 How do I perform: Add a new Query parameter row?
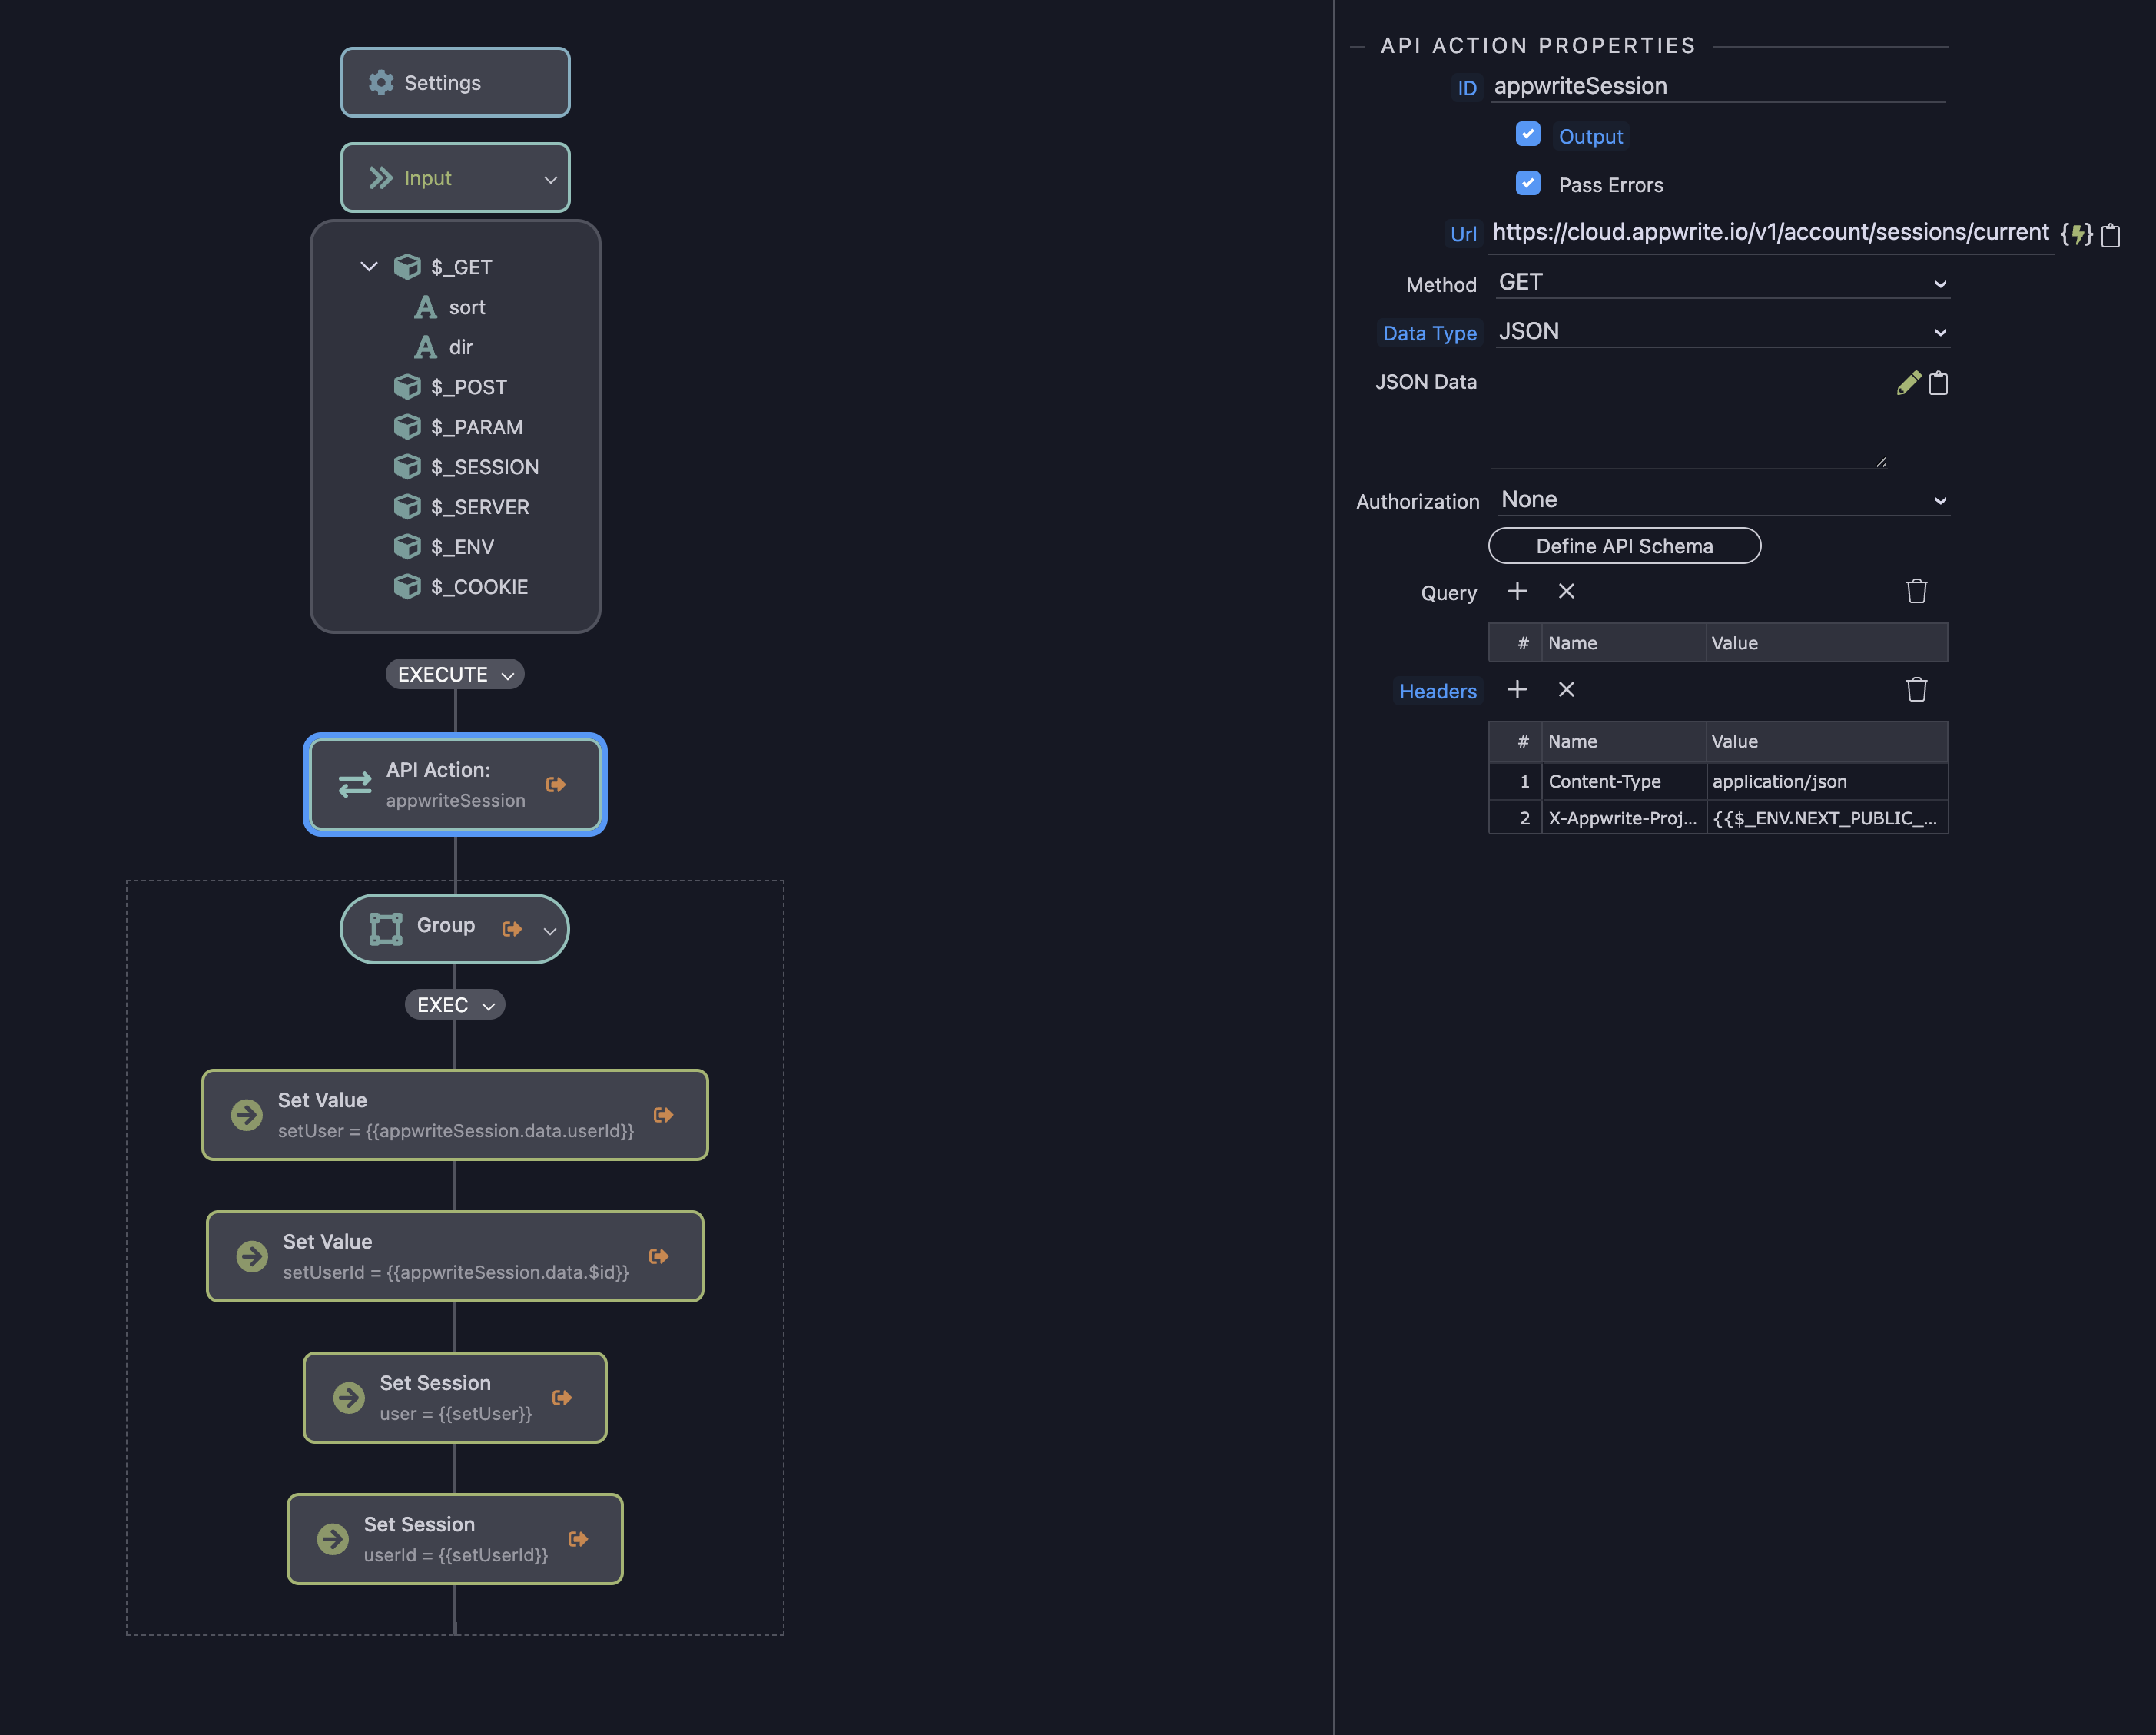[x=1517, y=592]
